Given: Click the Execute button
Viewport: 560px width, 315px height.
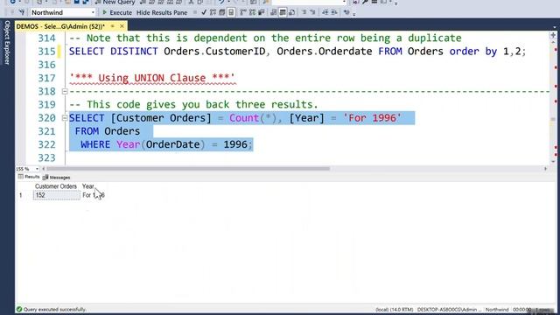Looking at the screenshot, I should [x=117, y=12].
